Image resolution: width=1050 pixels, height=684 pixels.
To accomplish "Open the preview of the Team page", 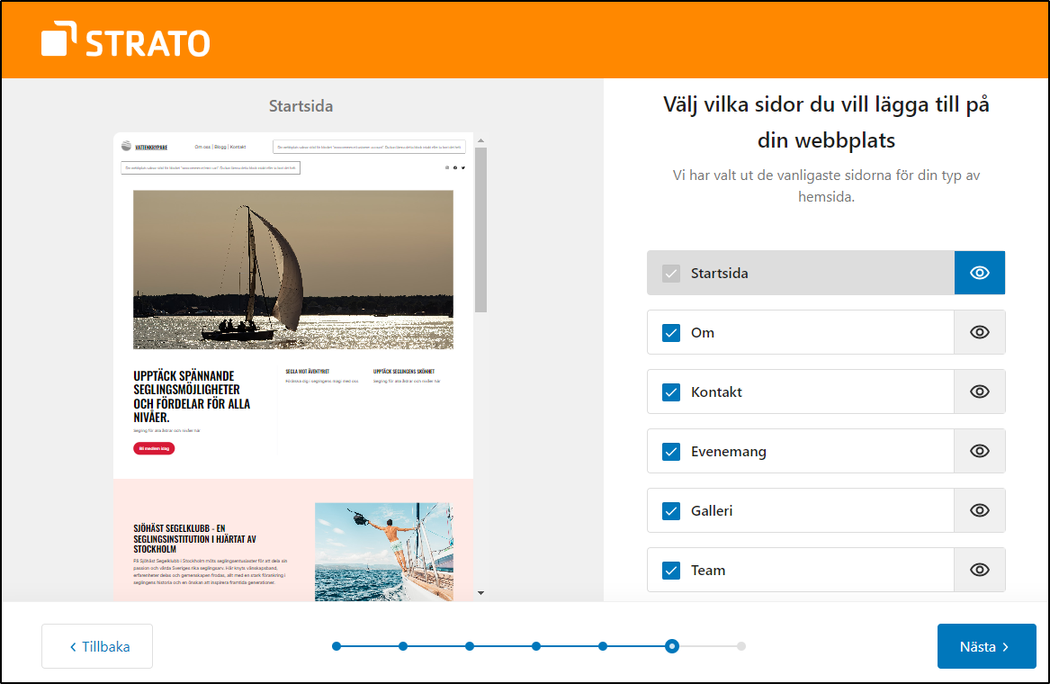I will coord(979,570).
